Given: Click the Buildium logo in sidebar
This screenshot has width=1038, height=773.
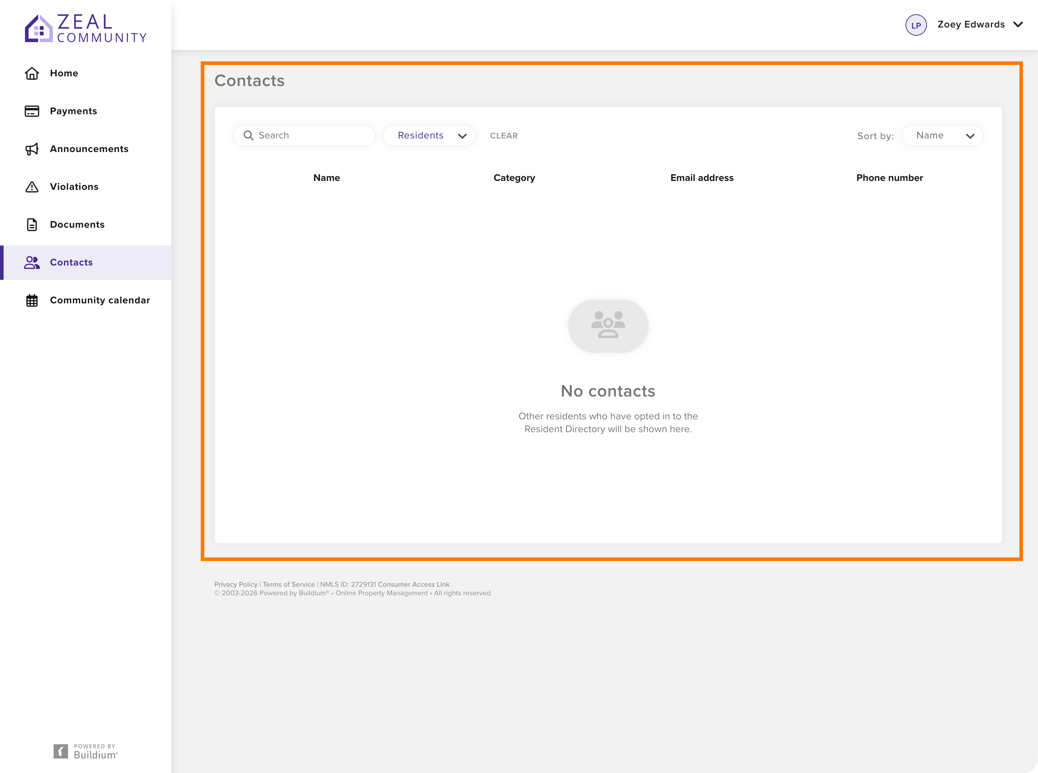Looking at the screenshot, I should (x=86, y=752).
